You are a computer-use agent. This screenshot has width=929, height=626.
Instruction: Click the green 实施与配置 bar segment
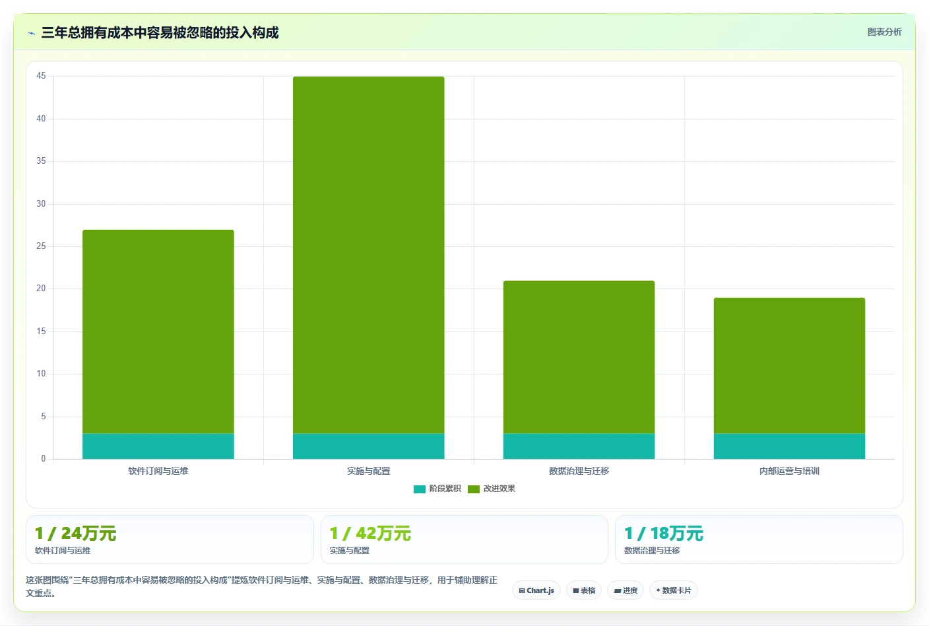pyautogui.click(x=369, y=255)
